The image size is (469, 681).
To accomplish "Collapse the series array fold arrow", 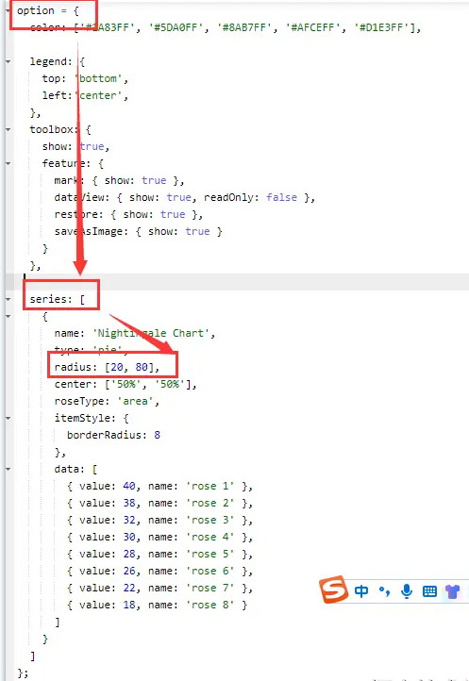I will pos(8,299).
